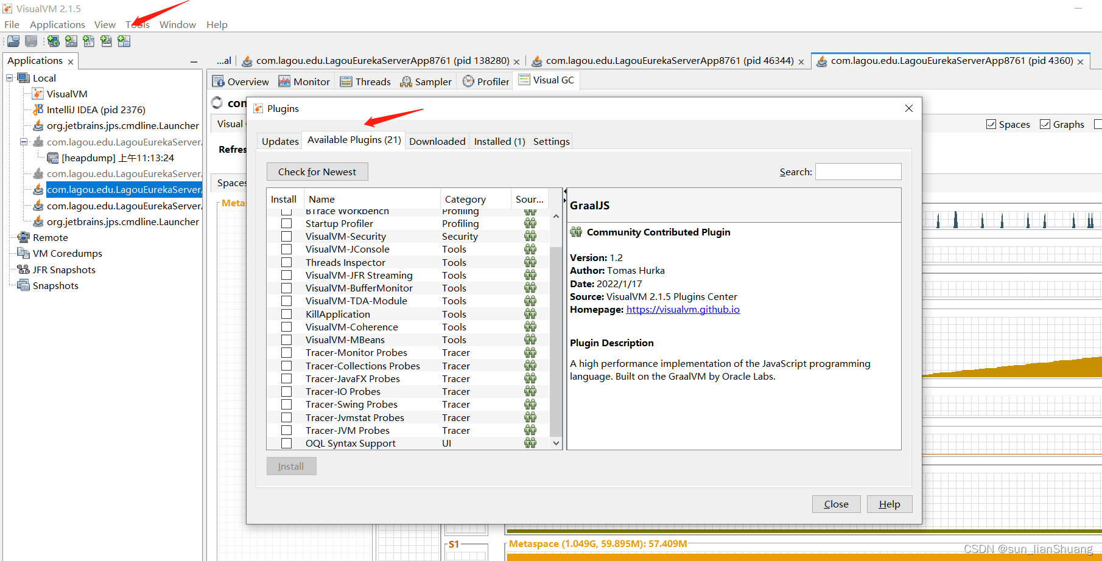Toggle the Spaces checkbox in Visual GC
The width and height of the screenshot is (1102, 561).
[991, 124]
